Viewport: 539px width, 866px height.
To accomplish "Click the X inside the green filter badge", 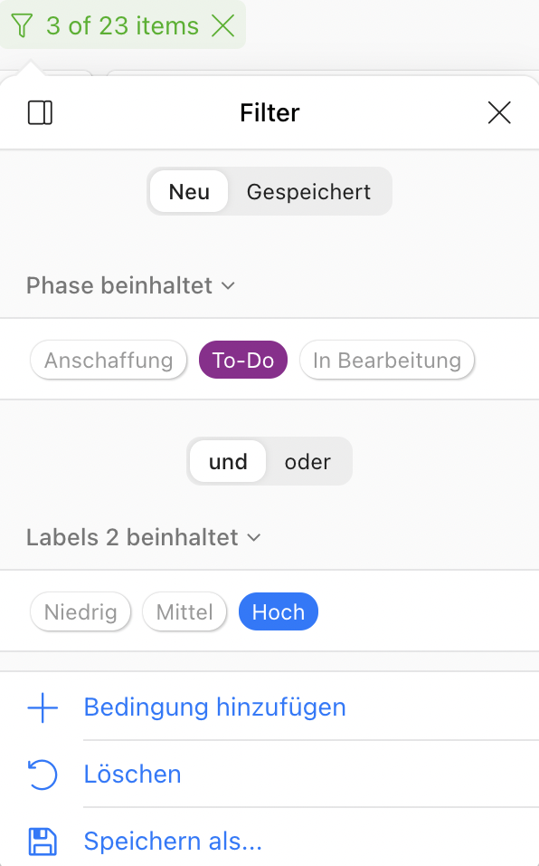I will (222, 25).
